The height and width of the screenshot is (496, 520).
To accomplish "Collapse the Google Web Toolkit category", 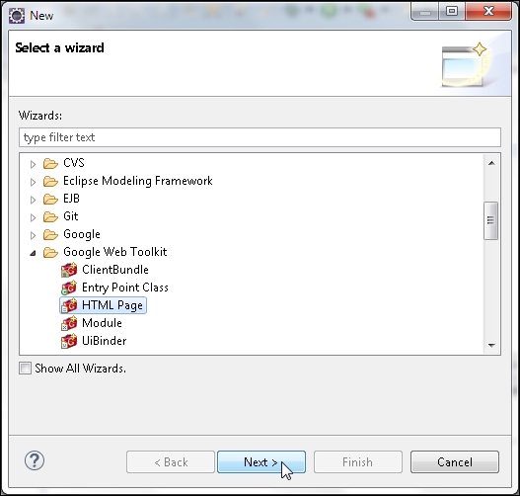I will pos(33,253).
